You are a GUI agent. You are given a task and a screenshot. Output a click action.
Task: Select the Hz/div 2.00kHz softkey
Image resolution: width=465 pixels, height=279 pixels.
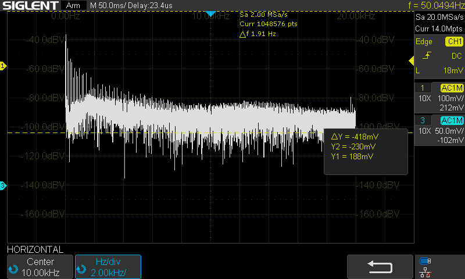108,267
